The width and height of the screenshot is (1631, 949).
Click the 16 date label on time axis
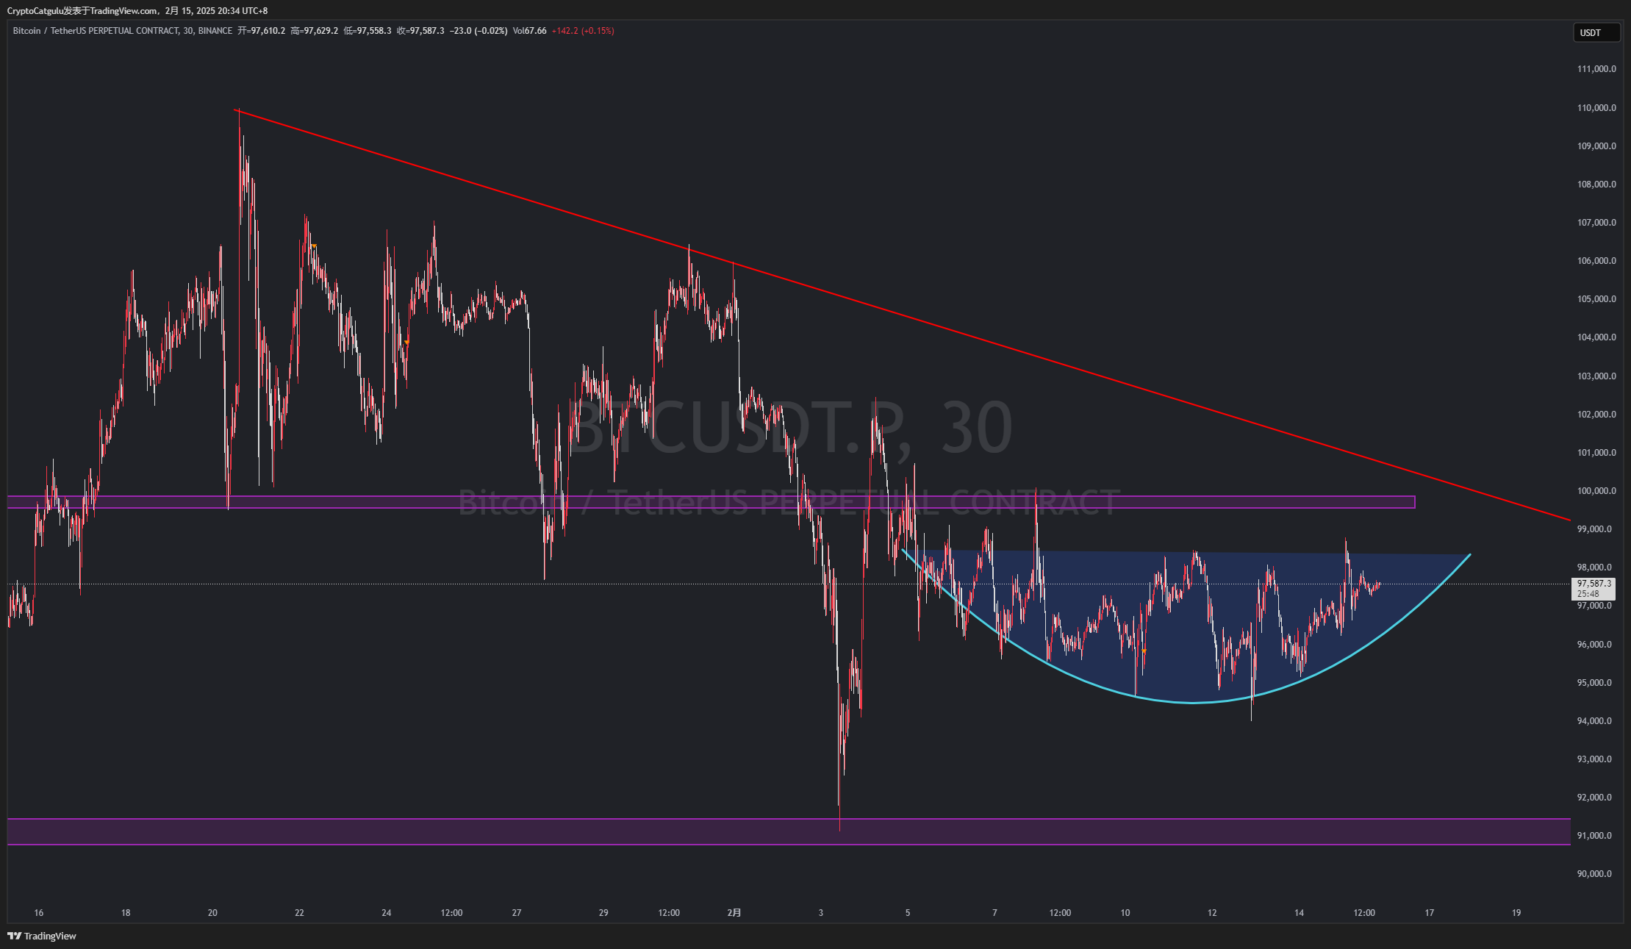(39, 912)
